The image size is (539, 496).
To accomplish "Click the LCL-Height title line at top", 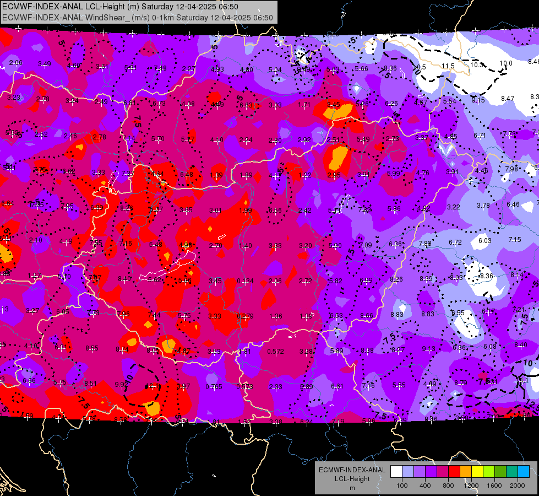I will [x=120, y=7].
